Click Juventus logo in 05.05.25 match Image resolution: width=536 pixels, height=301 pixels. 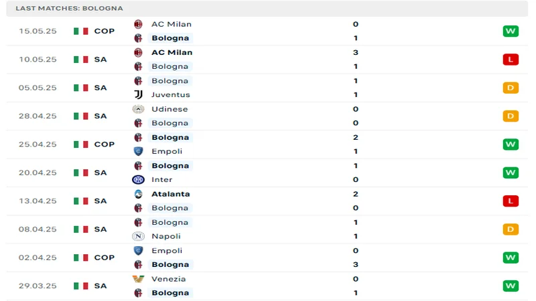pyautogui.click(x=139, y=95)
